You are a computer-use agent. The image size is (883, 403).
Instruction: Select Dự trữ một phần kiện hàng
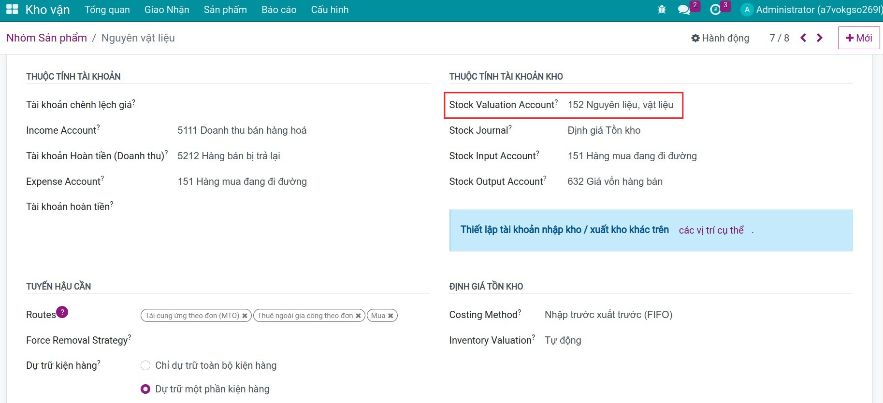click(x=145, y=389)
